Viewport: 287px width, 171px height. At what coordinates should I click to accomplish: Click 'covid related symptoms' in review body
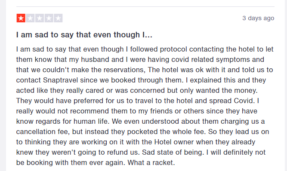tap(210, 60)
